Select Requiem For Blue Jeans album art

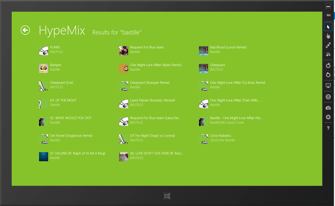[x=123, y=51]
